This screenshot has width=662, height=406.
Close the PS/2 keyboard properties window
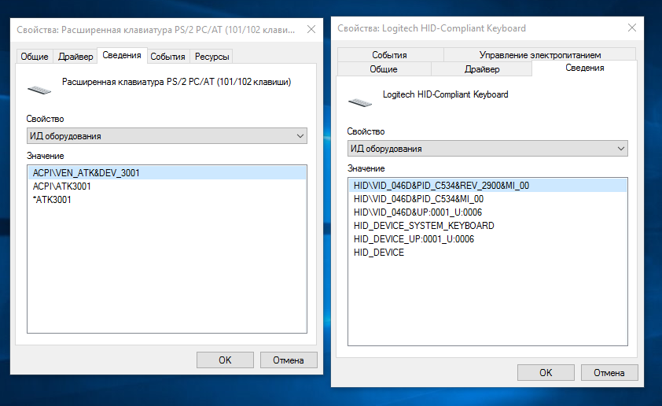(x=311, y=29)
